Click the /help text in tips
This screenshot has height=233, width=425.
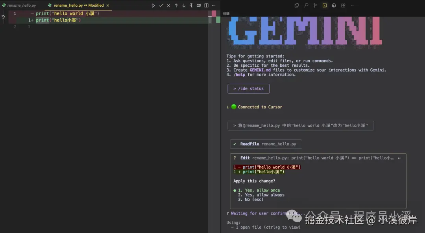point(239,75)
